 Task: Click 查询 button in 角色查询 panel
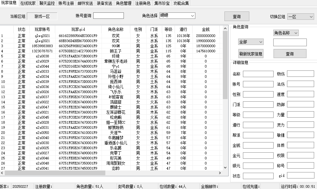290,54
